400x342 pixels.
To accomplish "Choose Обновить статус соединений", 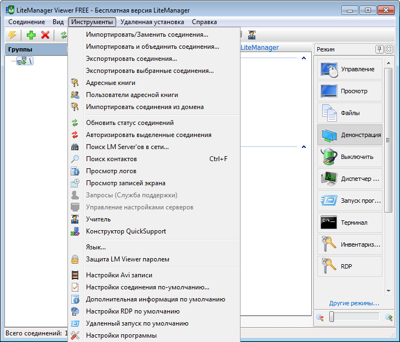I will click(154, 123).
